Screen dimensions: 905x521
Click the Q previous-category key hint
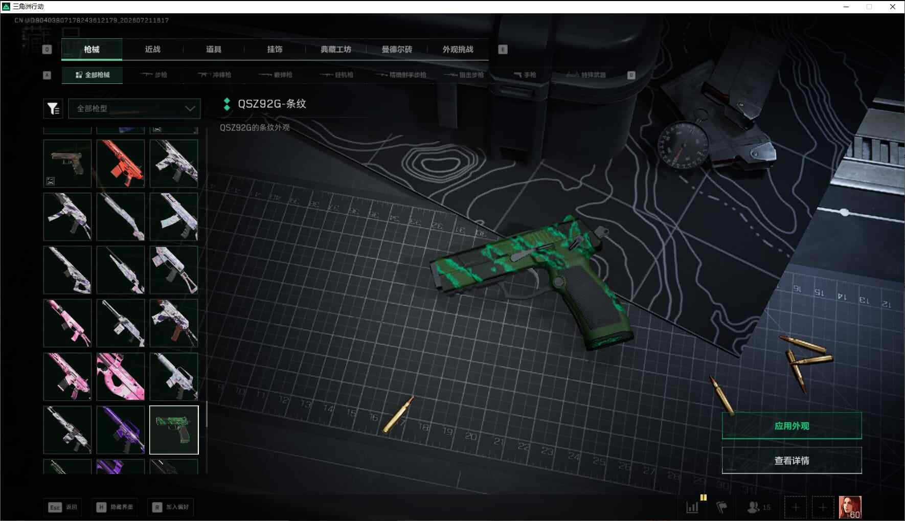47,50
